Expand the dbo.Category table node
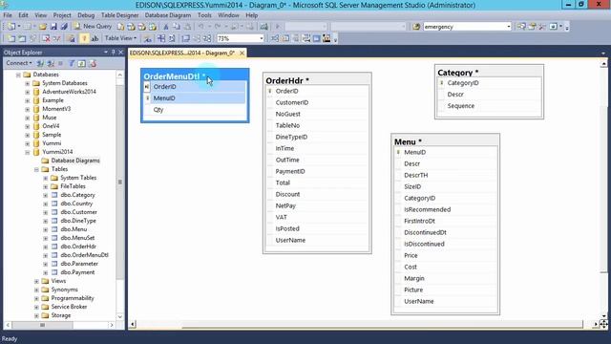This screenshot has width=611, height=344. click(45, 195)
